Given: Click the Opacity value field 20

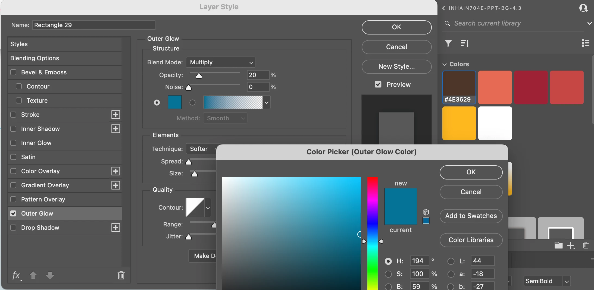Looking at the screenshot, I should (258, 75).
